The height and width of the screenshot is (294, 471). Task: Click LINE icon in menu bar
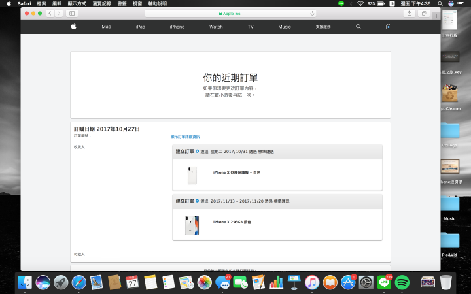[x=341, y=4]
